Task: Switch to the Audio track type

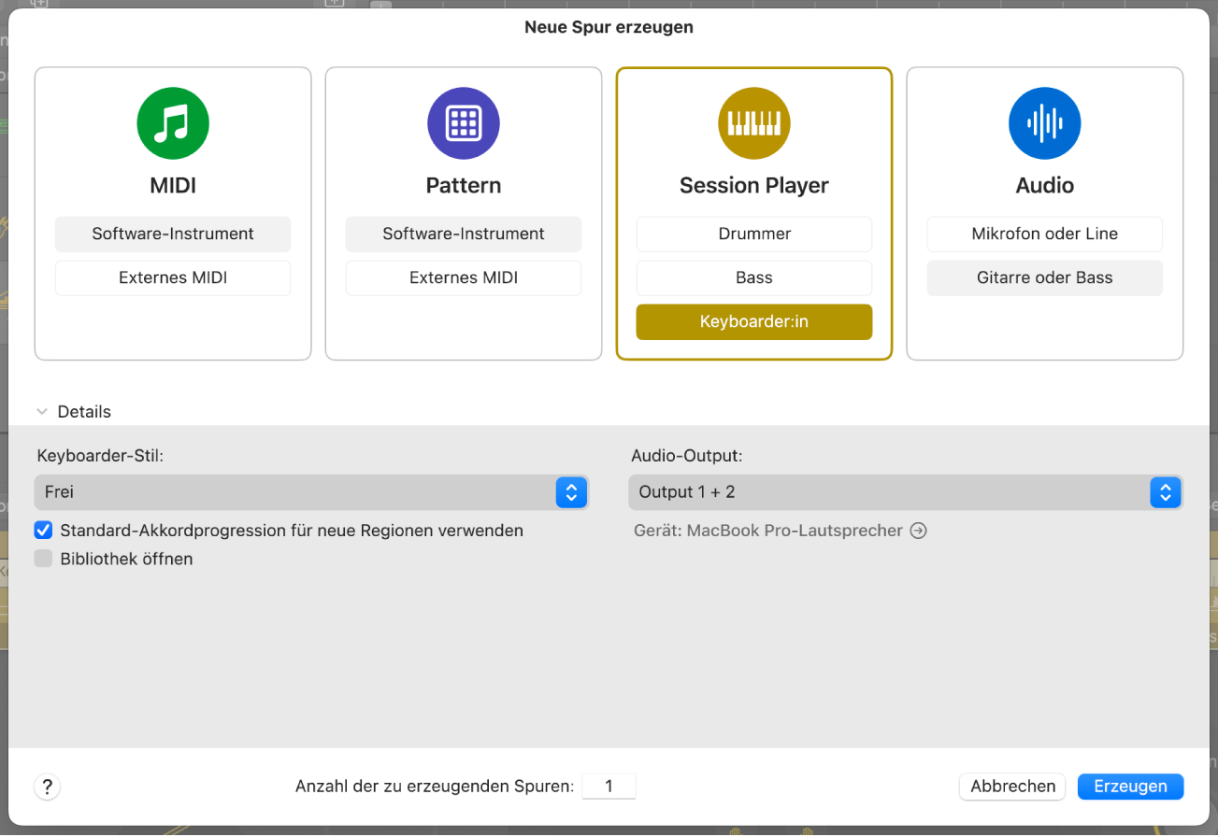Action: coord(1044,185)
